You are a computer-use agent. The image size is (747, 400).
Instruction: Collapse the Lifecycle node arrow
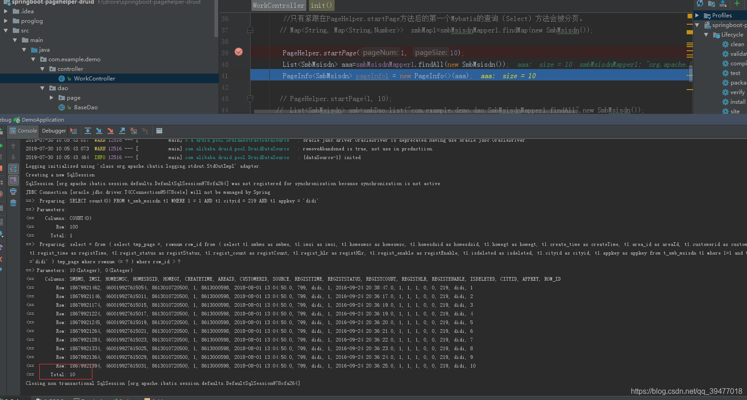point(706,35)
